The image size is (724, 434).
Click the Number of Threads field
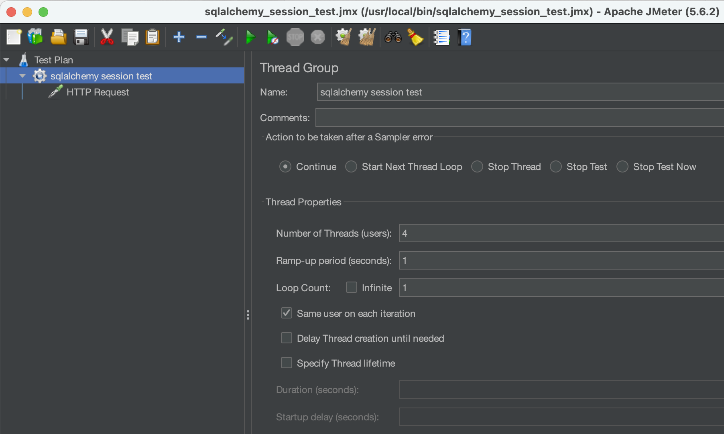[x=561, y=233]
